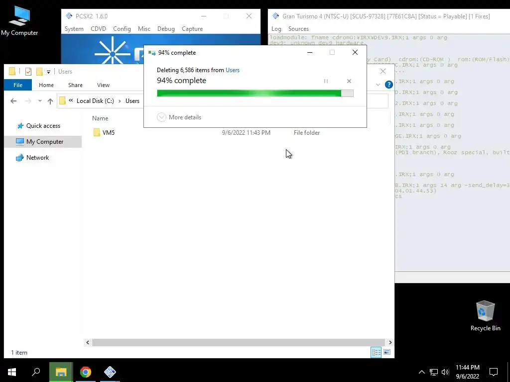The image size is (510, 382).
Task: Open the View ribbon tab
Action: (x=104, y=85)
